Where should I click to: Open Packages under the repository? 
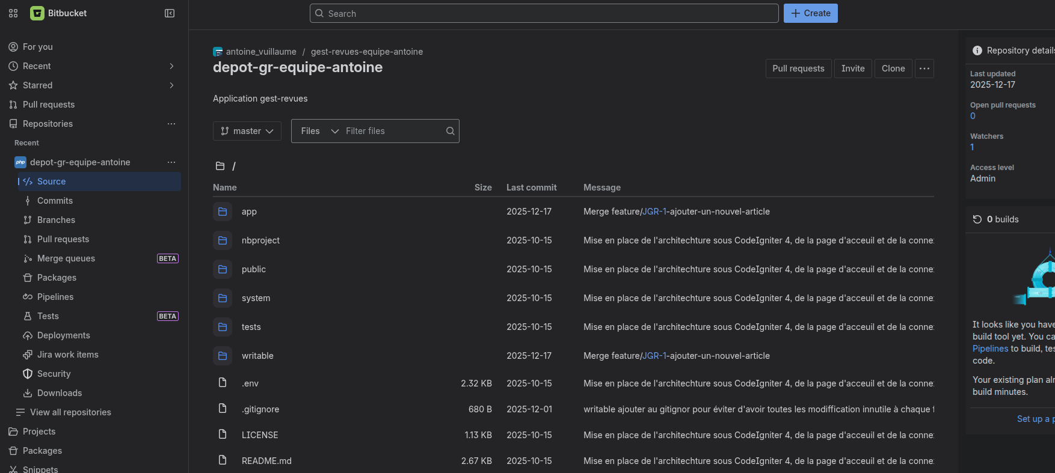point(99,278)
